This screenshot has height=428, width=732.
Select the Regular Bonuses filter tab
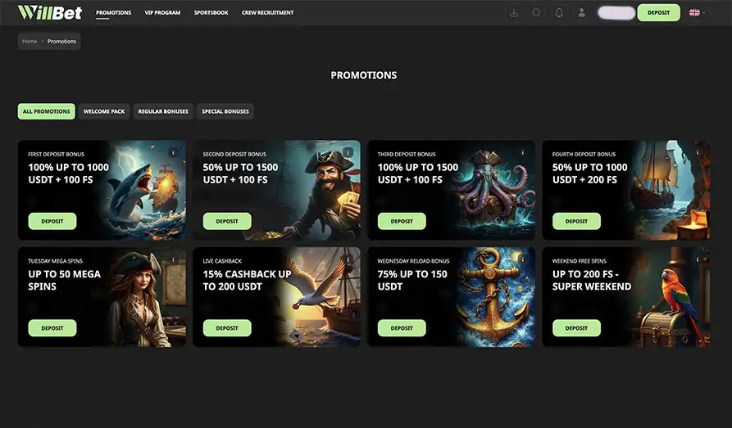coord(163,111)
